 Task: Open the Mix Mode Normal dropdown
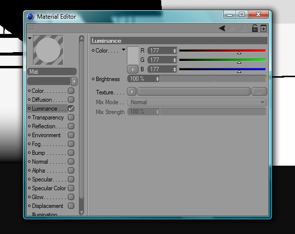coord(197,102)
